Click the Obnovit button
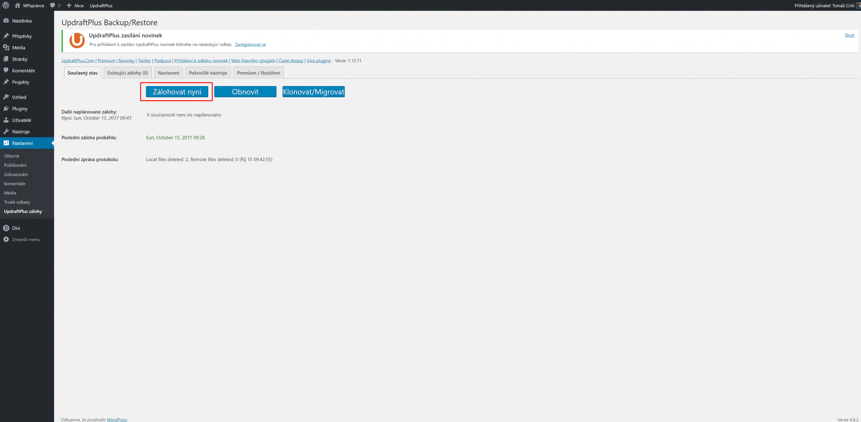This screenshot has height=422, width=861. [x=245, y=91]
